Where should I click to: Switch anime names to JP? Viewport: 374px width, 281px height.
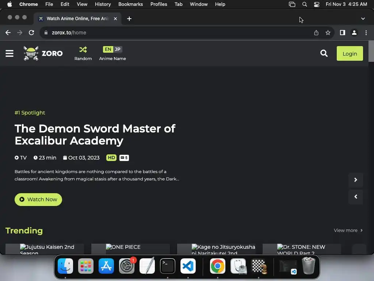118,49
